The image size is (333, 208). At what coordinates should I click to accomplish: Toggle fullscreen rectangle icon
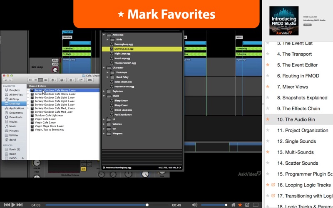tap(256, 205)
